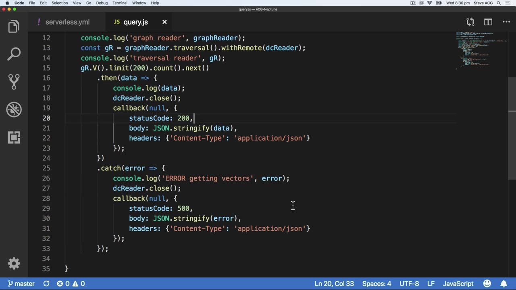Open the Extensions view

pyautogui.click(x=14, y=138)
